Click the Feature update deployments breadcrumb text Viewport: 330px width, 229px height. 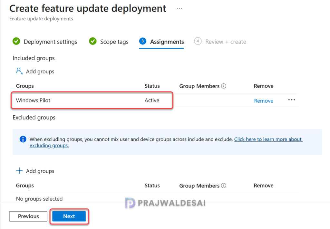tap(41, 19)
